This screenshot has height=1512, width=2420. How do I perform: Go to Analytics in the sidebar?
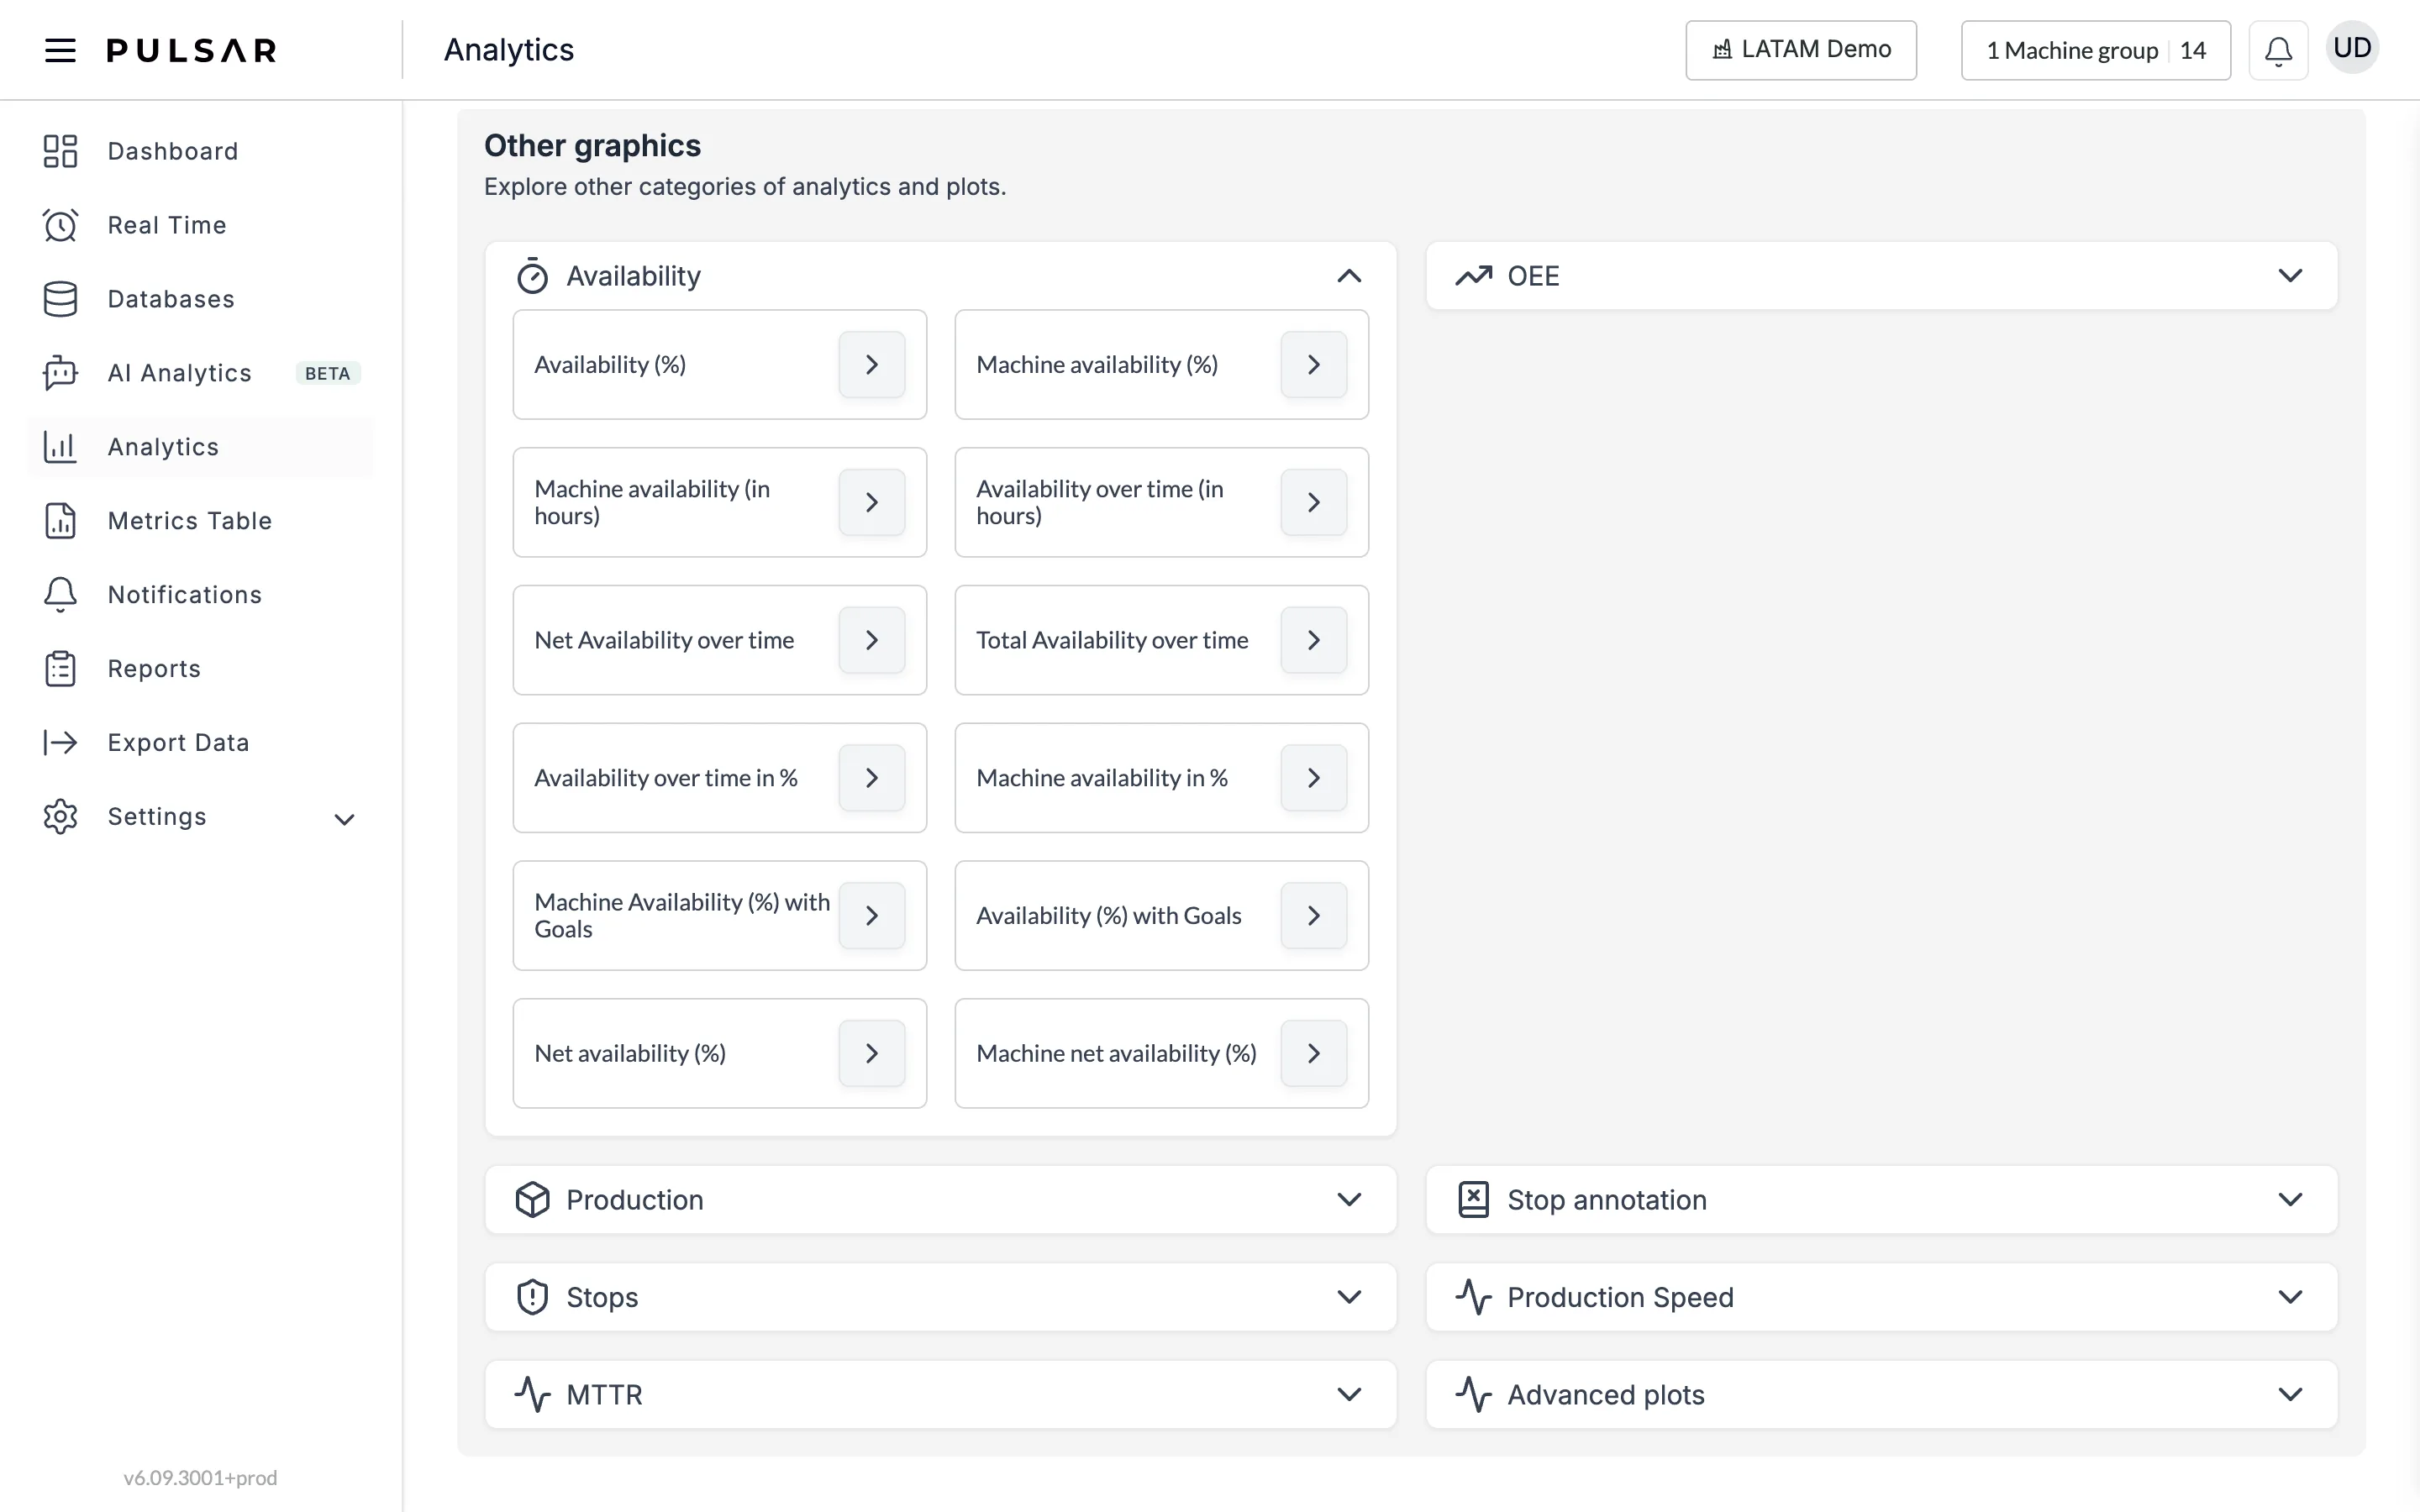click(x=201, y=447)
